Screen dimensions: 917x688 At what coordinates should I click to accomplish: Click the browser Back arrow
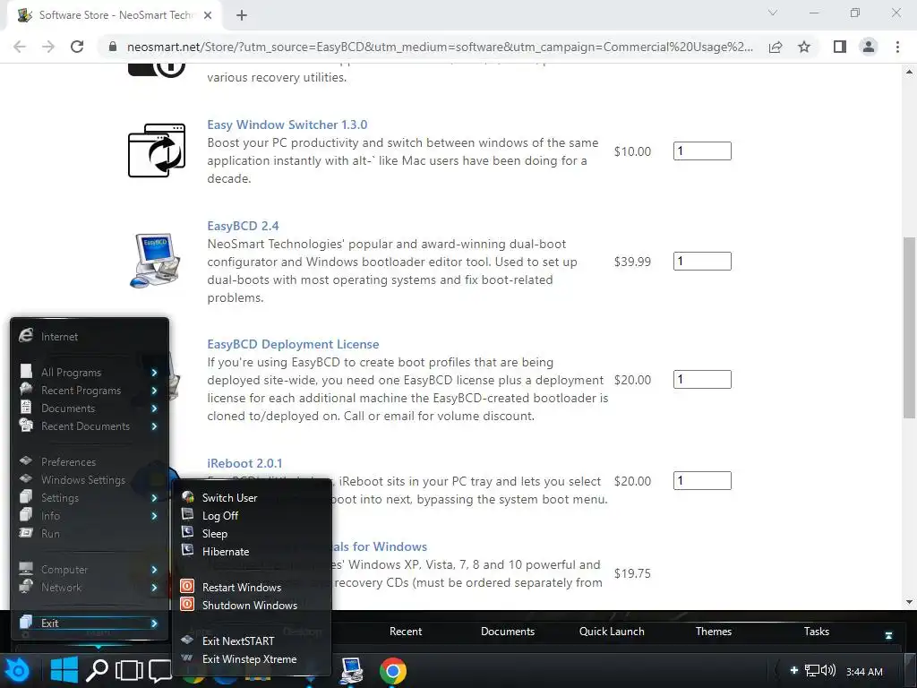click(20, 47)
